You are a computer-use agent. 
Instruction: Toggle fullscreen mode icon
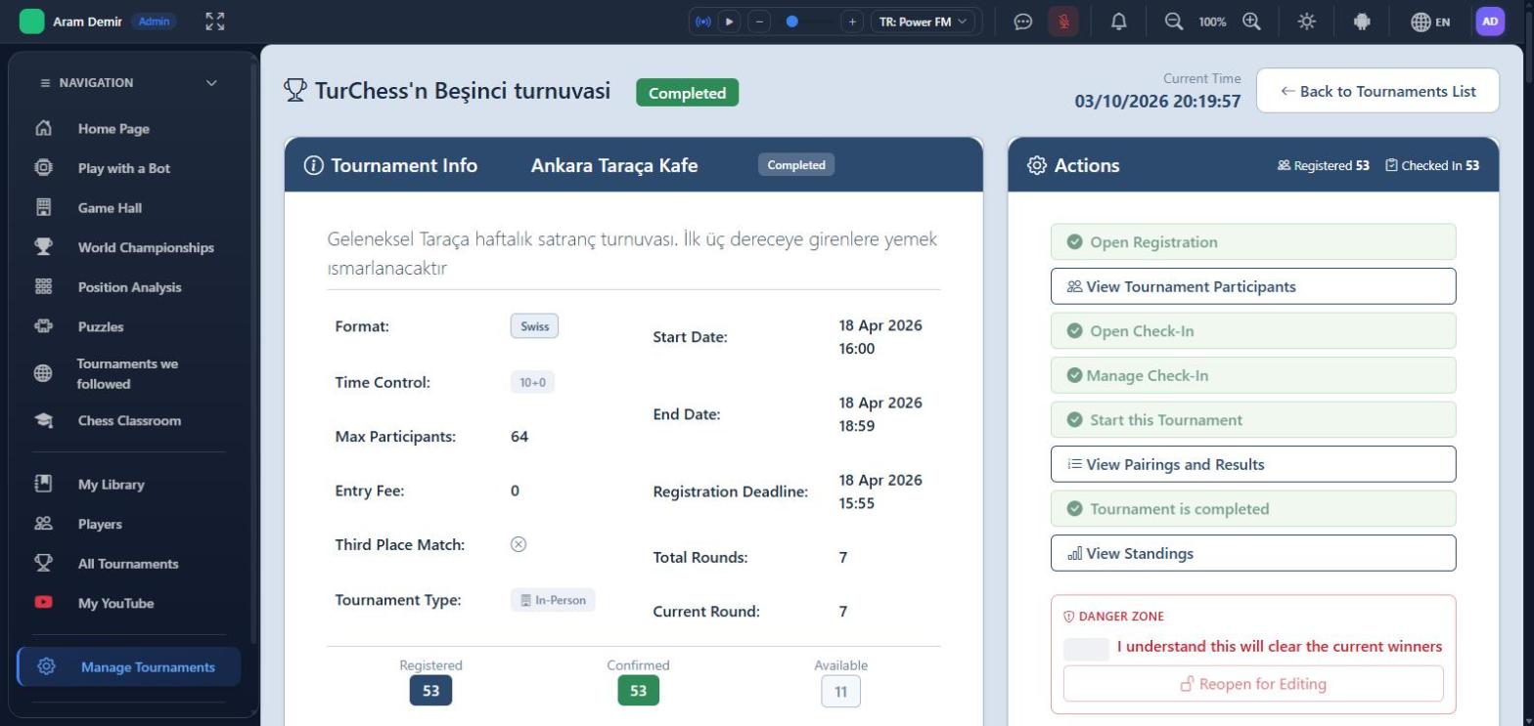click(215, 21)
